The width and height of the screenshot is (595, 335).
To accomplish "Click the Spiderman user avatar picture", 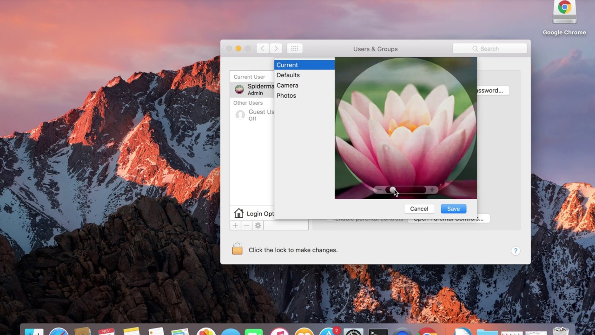I will tap(239, 89).
